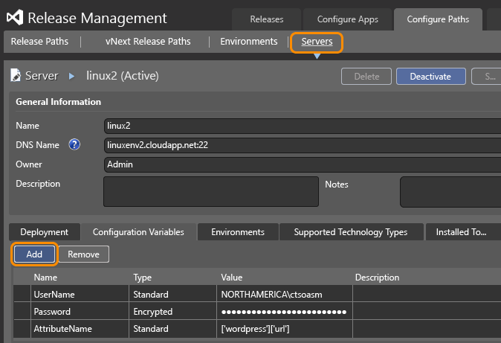The width and height of the screenshot is (501, 343).
Task: Open the Environments sub-menu link
Action: pyautogui.click(x=248, y=41)
